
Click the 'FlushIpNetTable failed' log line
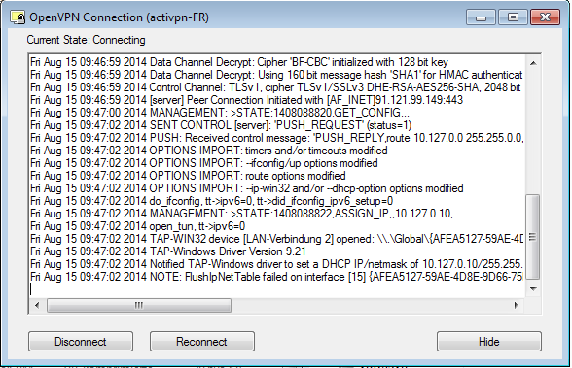click(277, 277)
